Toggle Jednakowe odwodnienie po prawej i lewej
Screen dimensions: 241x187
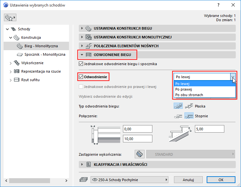[81, 87]
